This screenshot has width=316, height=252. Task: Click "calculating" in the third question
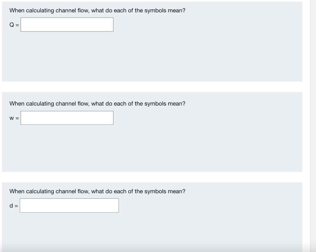click(x=40, y=191)
